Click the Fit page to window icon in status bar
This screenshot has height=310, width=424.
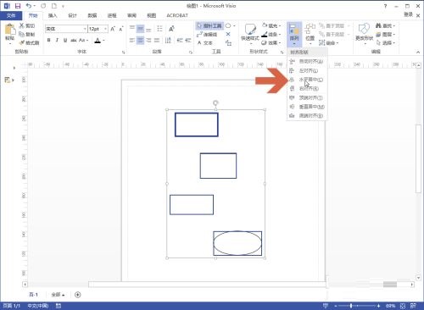(403, 306)
